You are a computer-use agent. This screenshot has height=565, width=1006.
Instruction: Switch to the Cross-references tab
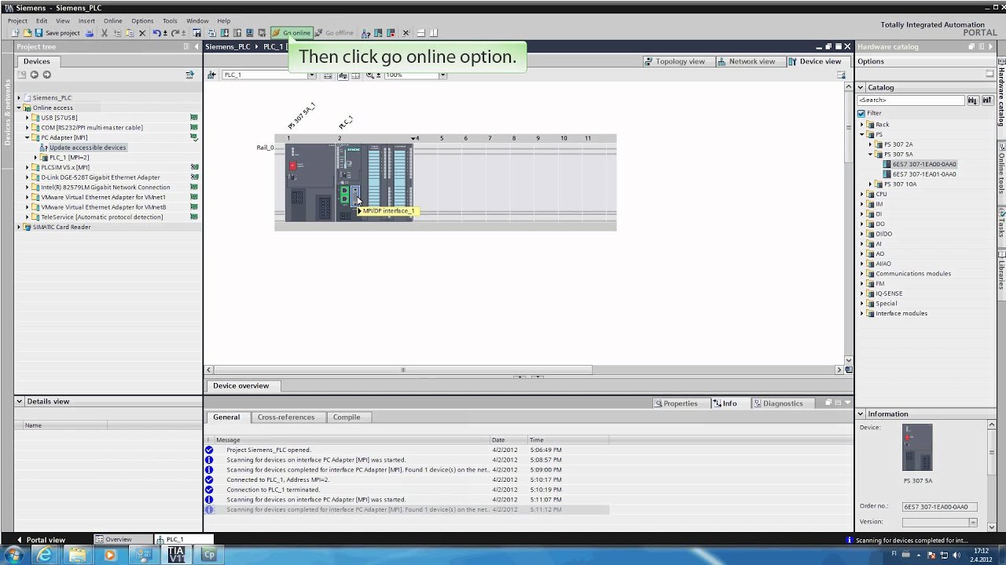tap(286, 417)
